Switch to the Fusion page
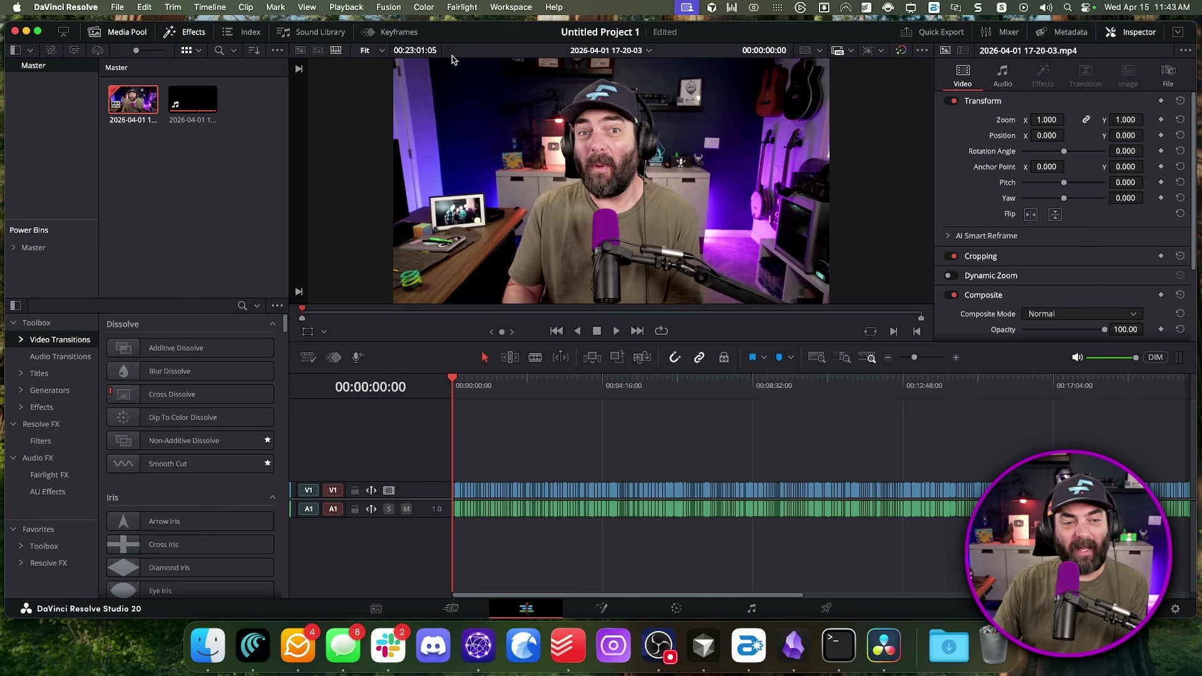This screenshot has width=1202, height=676. tap(602, 608)
